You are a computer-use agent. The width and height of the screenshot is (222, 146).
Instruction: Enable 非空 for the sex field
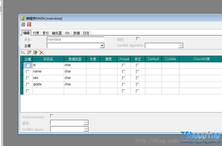tap(138, 78)
